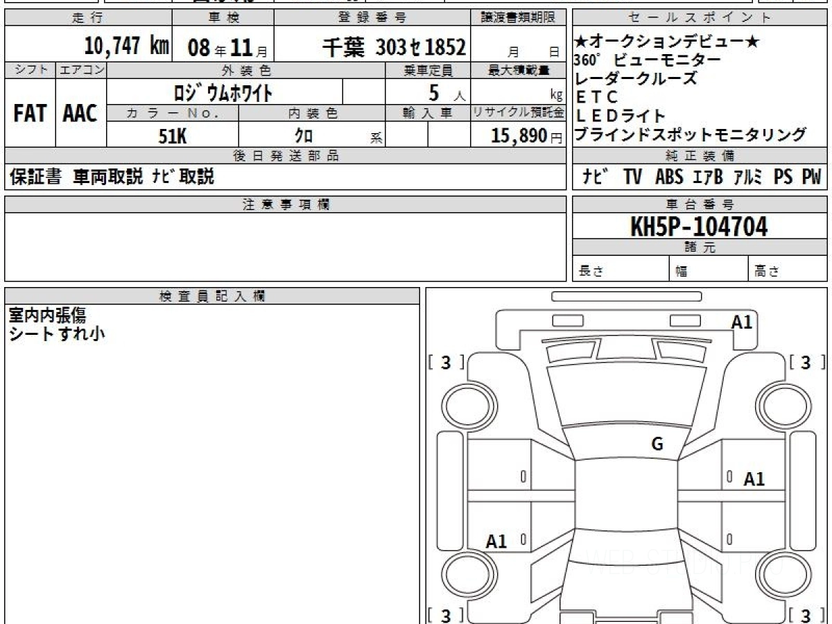Select the 幅 dimension label

682,272
